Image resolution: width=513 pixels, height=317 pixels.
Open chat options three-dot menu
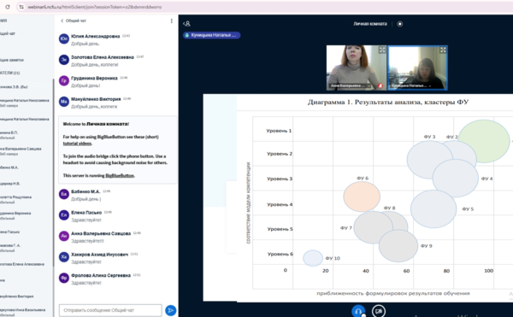pos(172,21)
